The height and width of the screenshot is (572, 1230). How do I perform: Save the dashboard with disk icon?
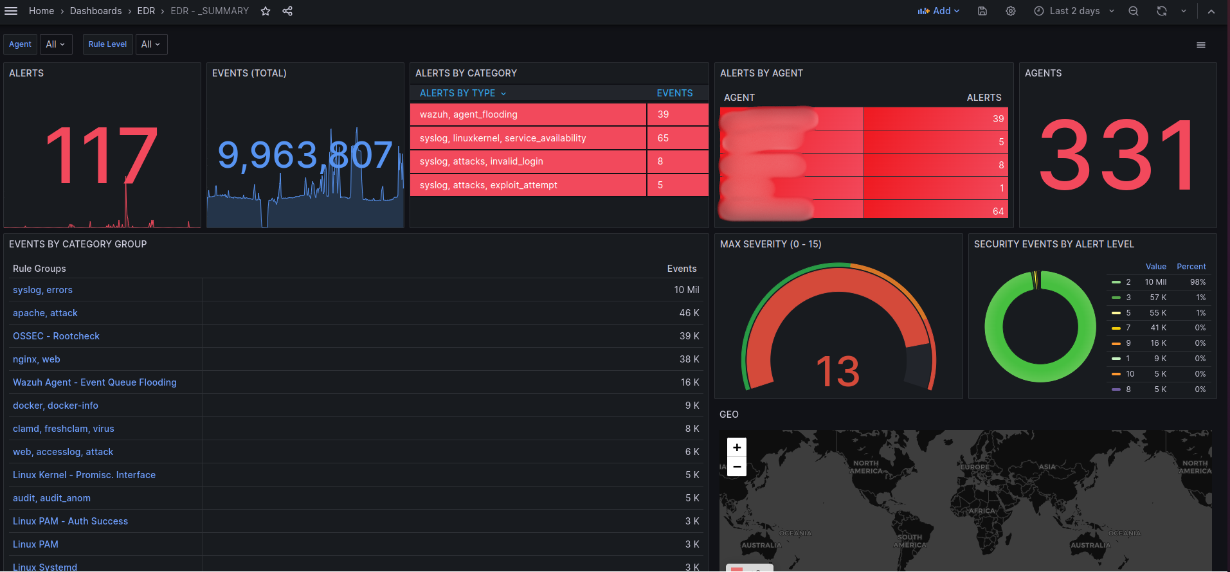pyautogui.click(x=982, y=11)
